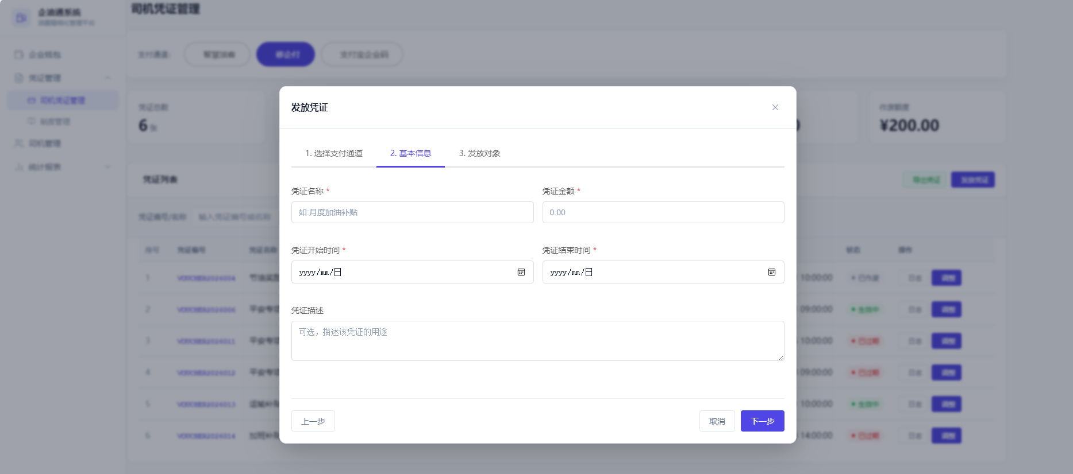
Task: Collapse the 凭证管理 sidebar group chevron
Action: click(x=107, y=77)
